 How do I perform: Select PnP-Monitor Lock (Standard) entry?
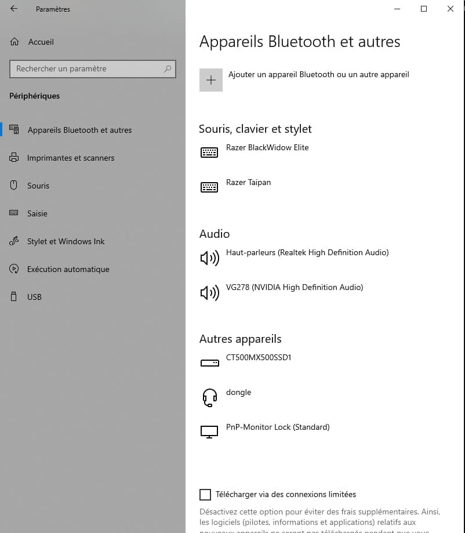click(x=278, y=427)
